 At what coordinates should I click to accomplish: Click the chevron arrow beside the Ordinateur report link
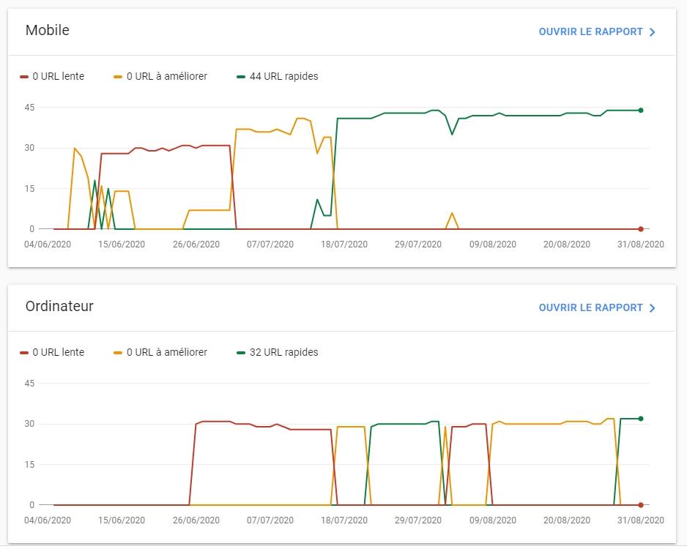653,308
